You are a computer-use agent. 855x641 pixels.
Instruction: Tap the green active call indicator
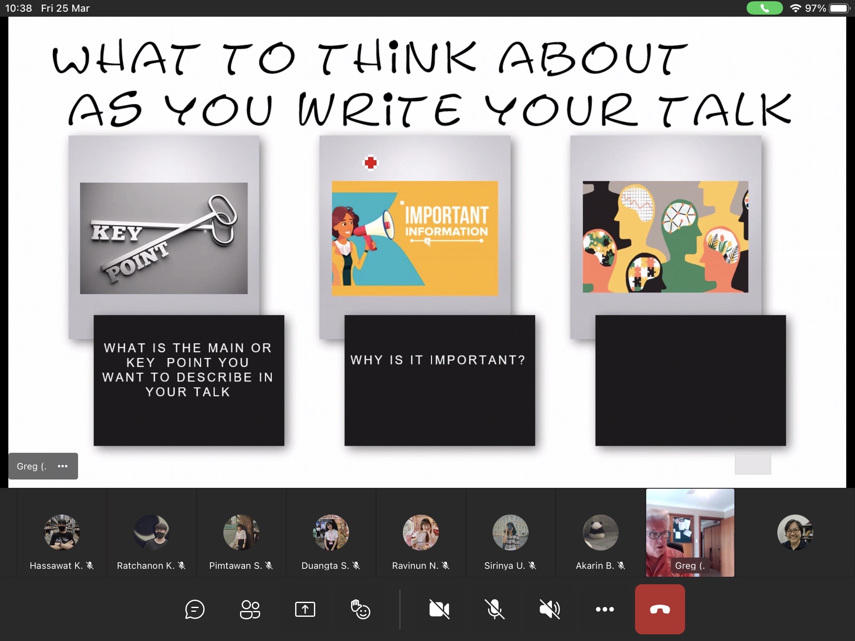(764, 8)
